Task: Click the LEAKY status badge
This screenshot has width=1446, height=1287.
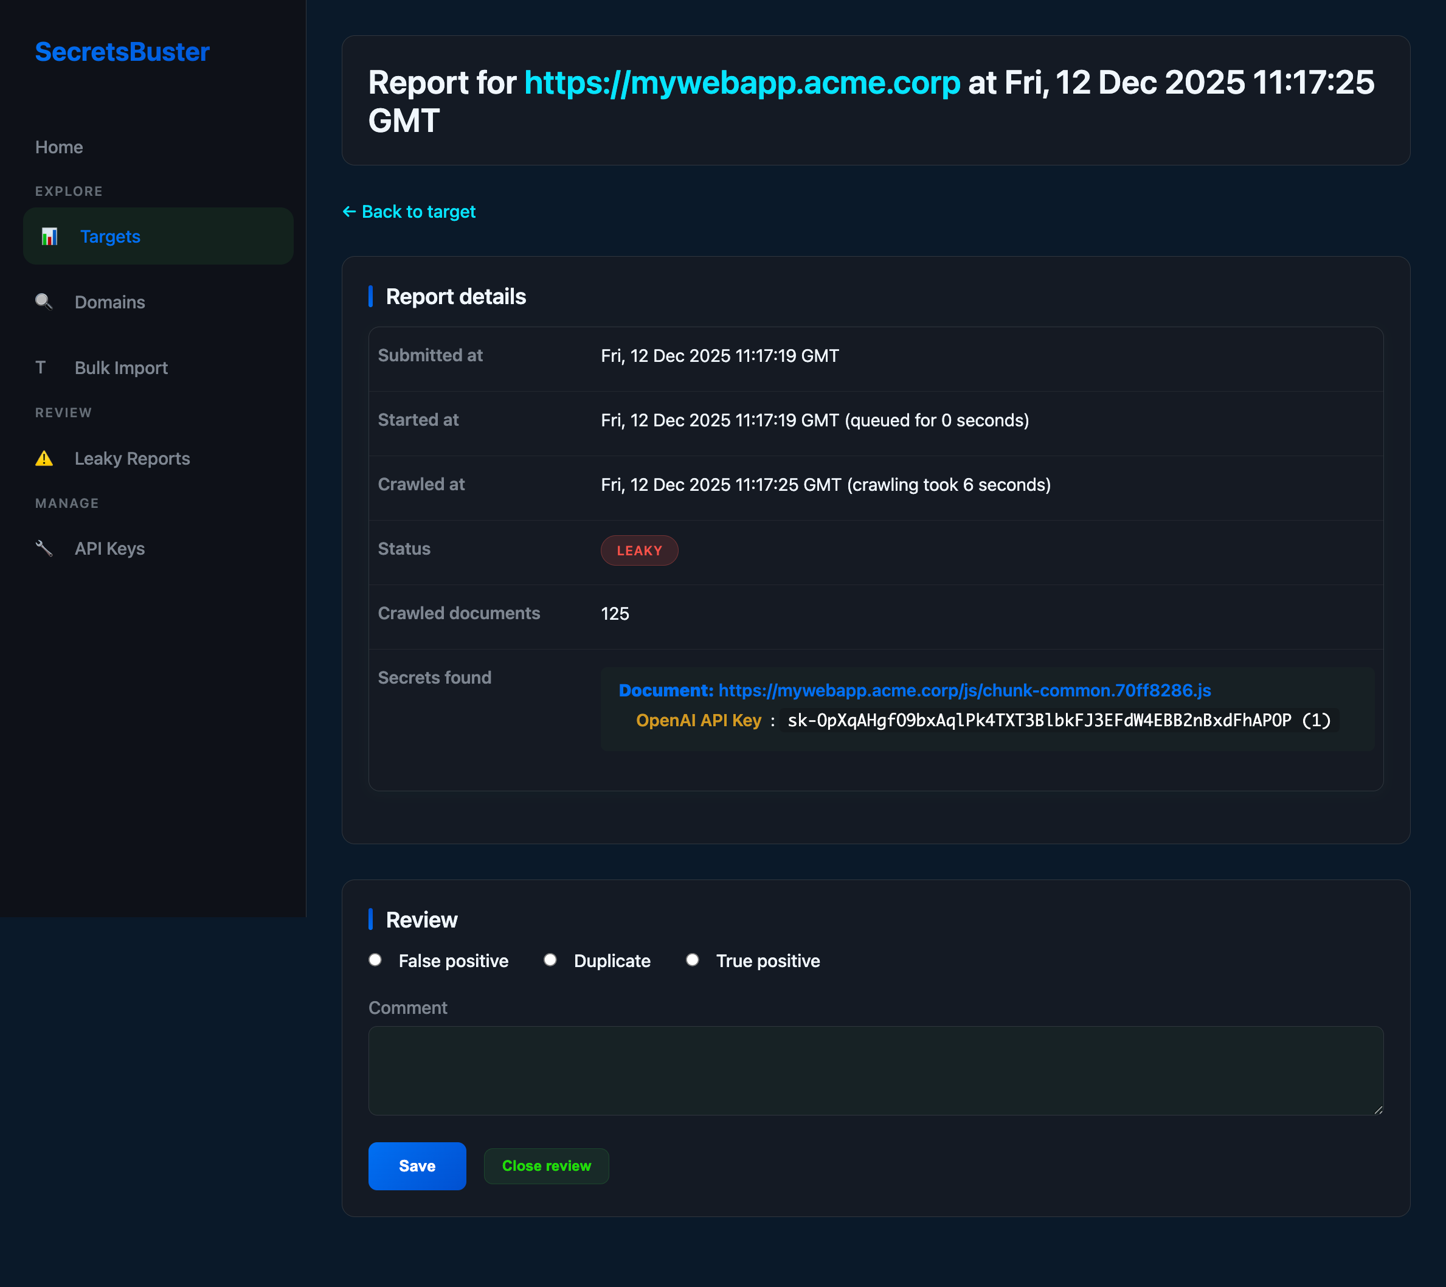Action: 639,550
